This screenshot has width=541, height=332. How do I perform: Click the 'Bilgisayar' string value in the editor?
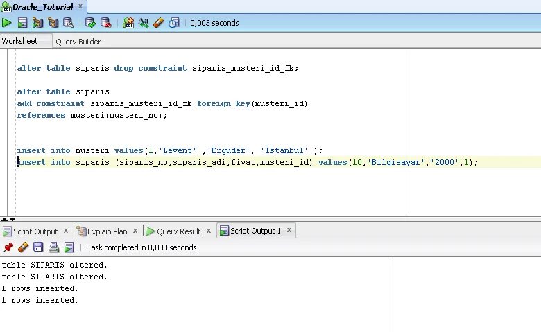pos(395,162)
